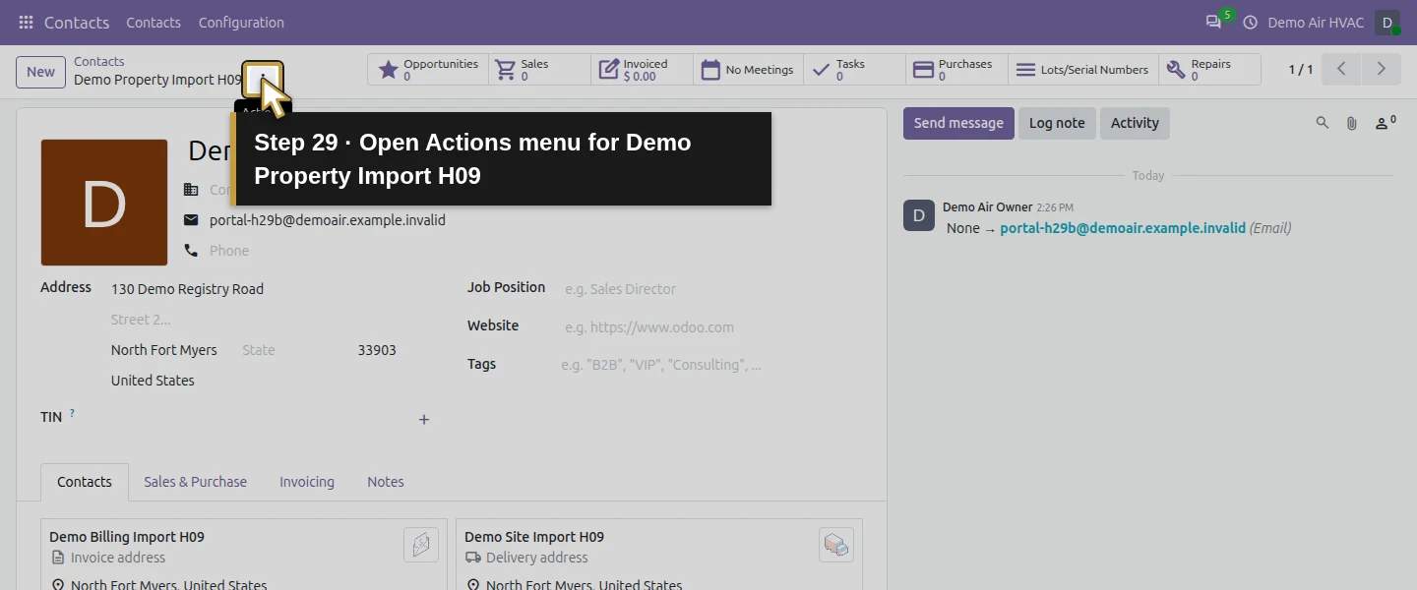Select the company switcher Demo Air HVAC

click(x=1316, y=22)
